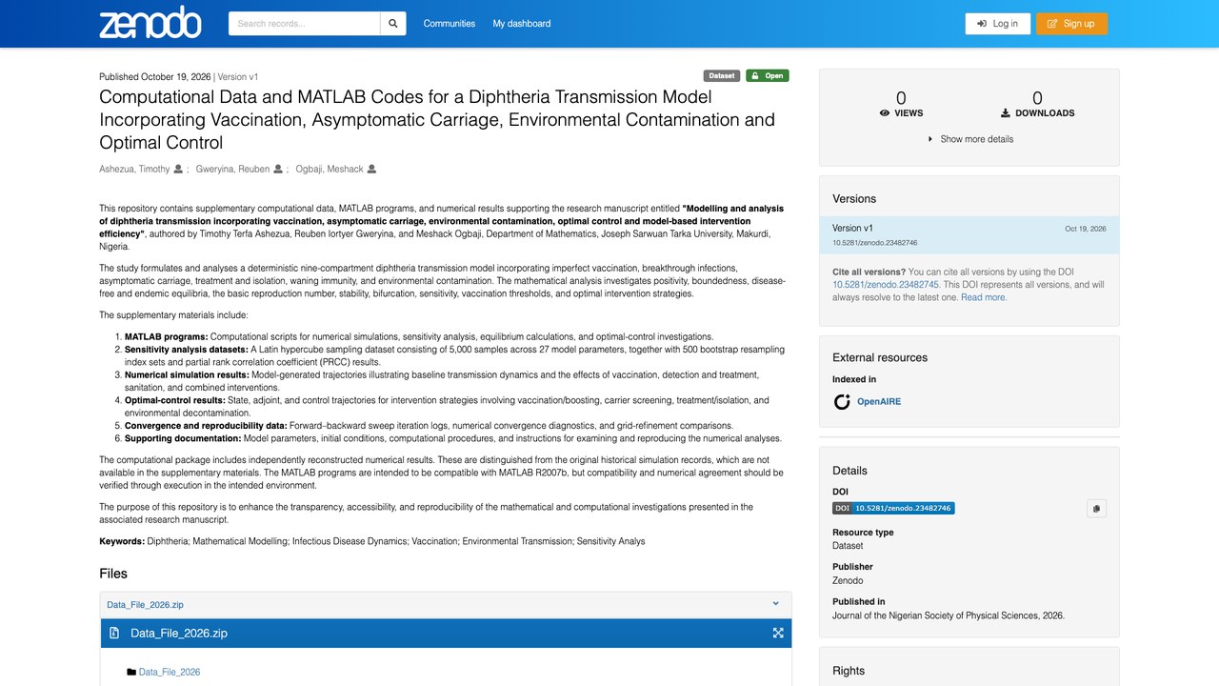Click the orange Sign up button
1219x686 pixels.
pyautogui.click(x=1071, y=24)
